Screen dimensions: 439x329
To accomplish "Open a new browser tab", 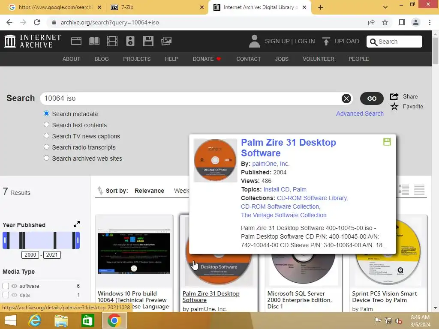I will coord(321,7).
